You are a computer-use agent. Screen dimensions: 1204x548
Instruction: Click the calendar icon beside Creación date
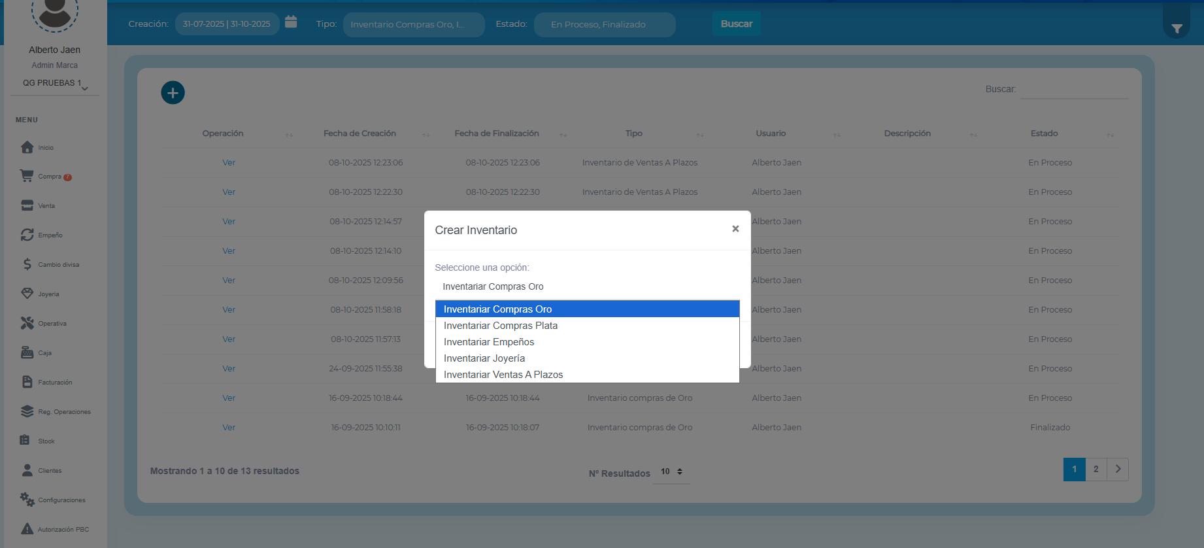[x=291, y=22]
